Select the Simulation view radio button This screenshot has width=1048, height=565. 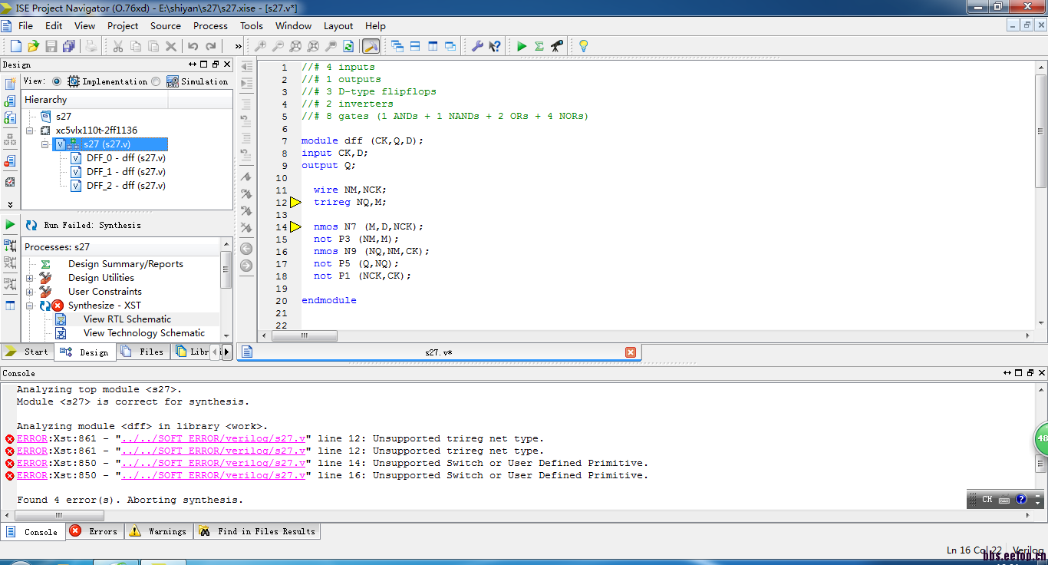tap(157, 81)
